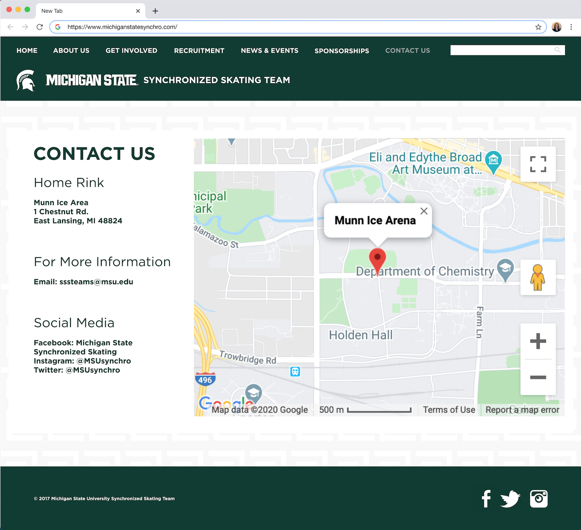Bookmark page with the star icon
The width and height of the screenshot is (581, 530).
[538, 27]
